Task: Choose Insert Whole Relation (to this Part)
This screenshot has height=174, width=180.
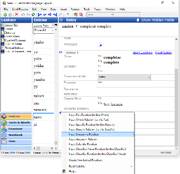Action: tap(98, 120)
